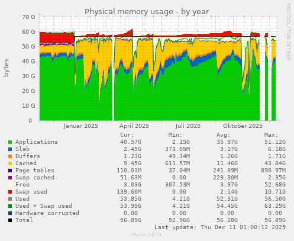Click the 'Buffers' legend label
Image resolution: width=294 pixels, height=241 pixels.
[x=28, y=156]
